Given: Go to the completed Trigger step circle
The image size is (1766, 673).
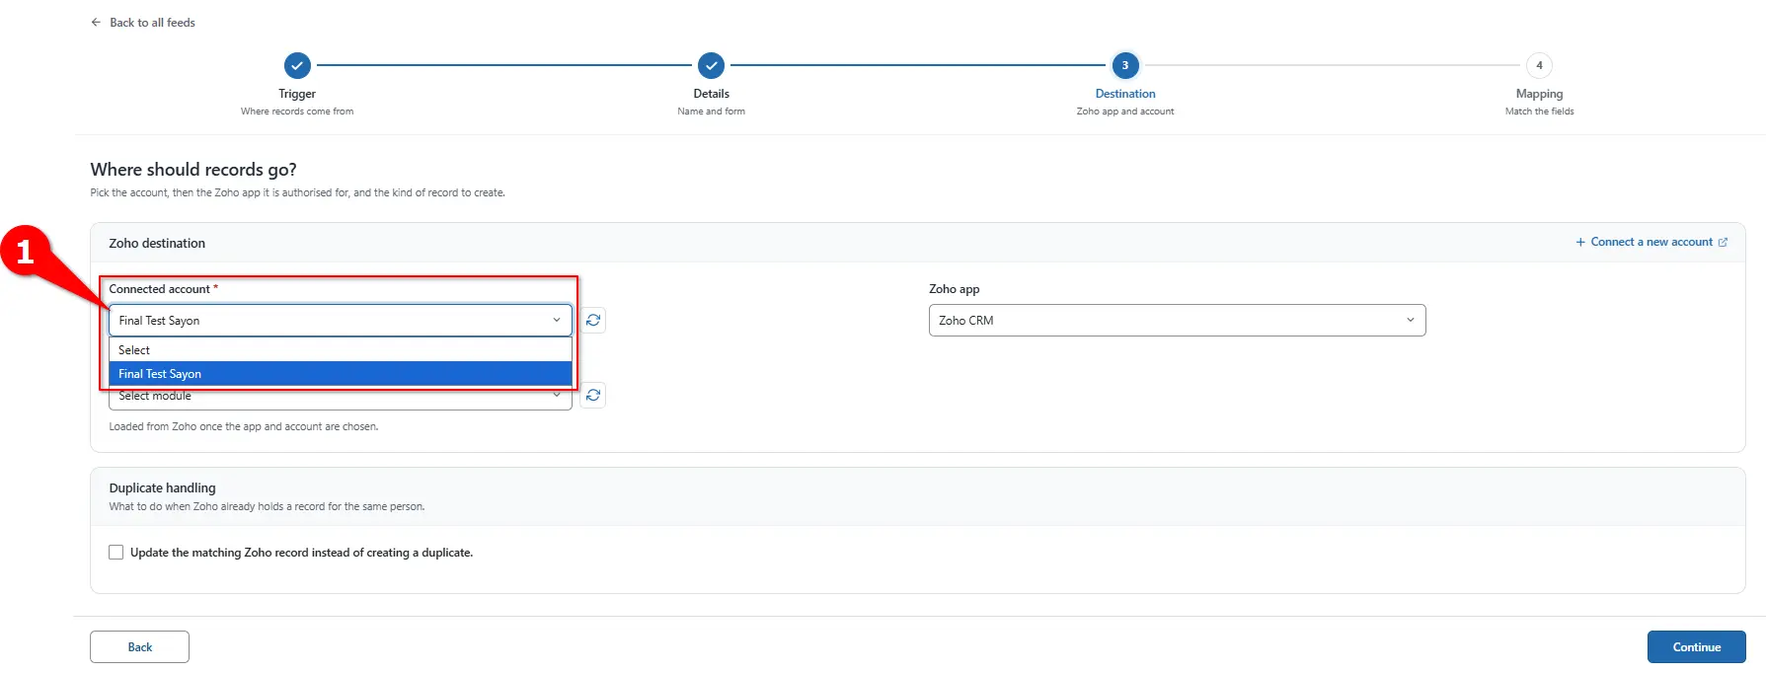Looking at the screenshot, I should click(297, 65).
